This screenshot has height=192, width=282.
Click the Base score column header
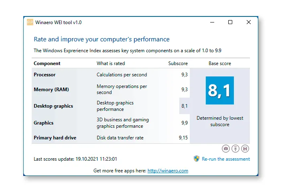[x=220, y=63]
